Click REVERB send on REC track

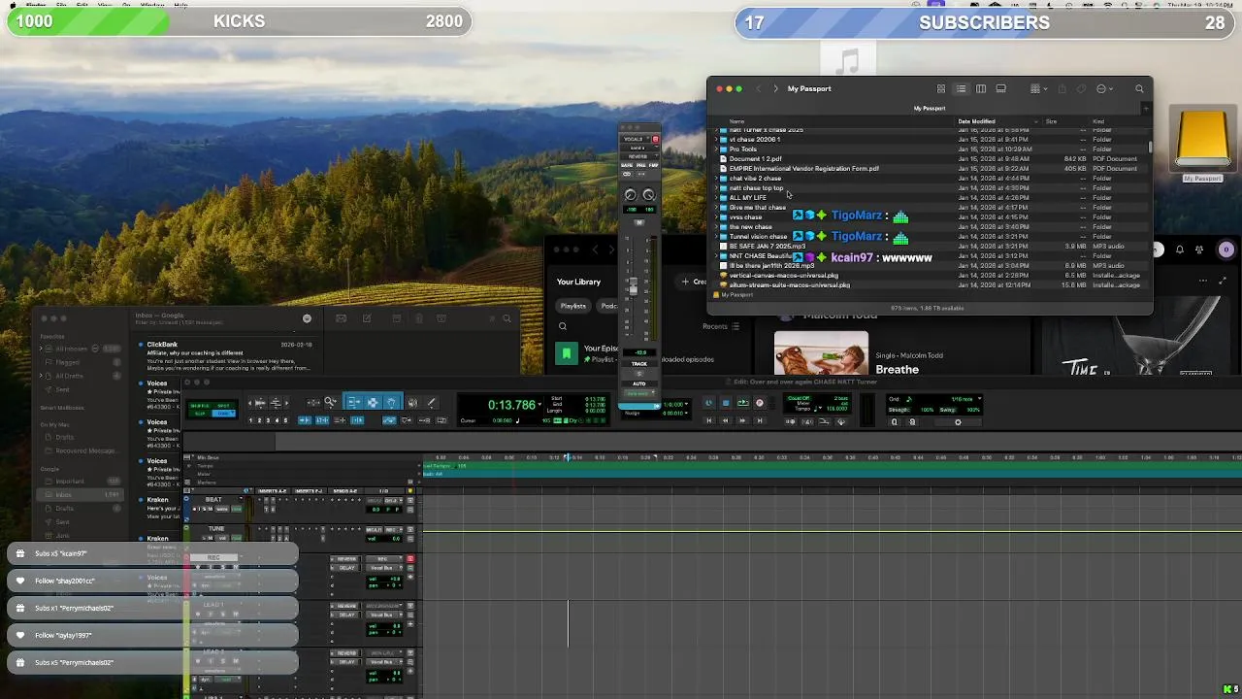pyautogui.click(x=346, y=559)
